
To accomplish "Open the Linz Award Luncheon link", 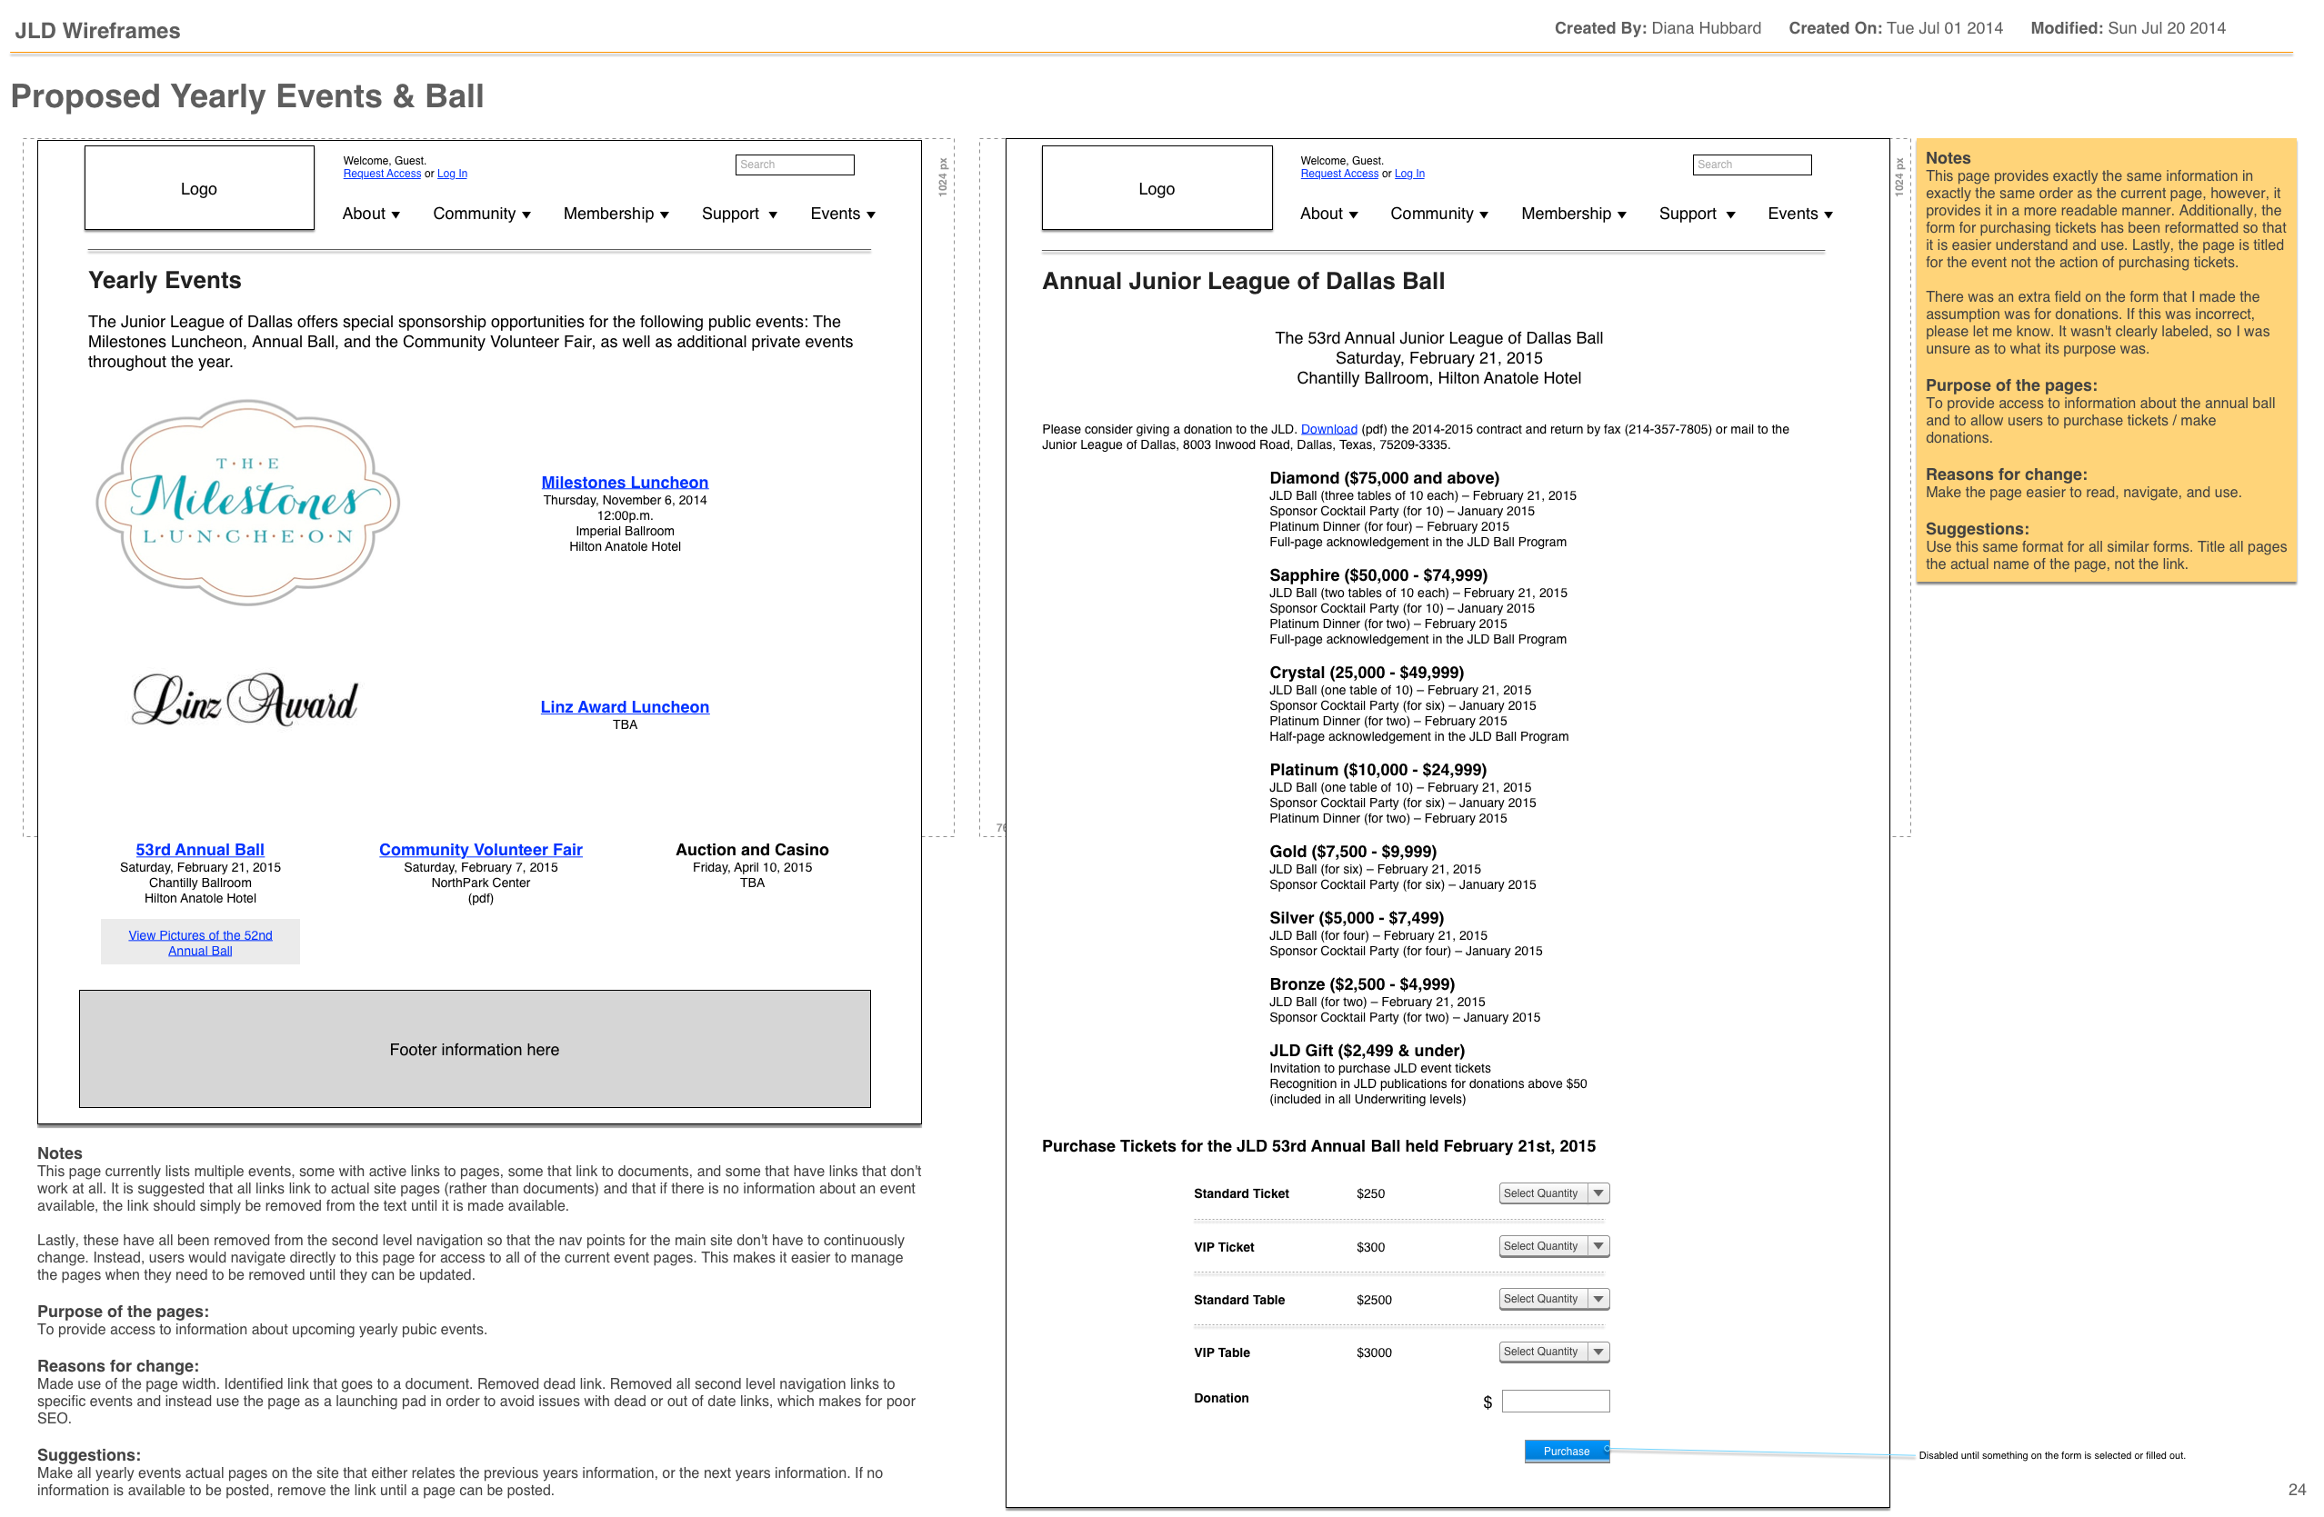I will pyautogui.click(x=625, y=707).
